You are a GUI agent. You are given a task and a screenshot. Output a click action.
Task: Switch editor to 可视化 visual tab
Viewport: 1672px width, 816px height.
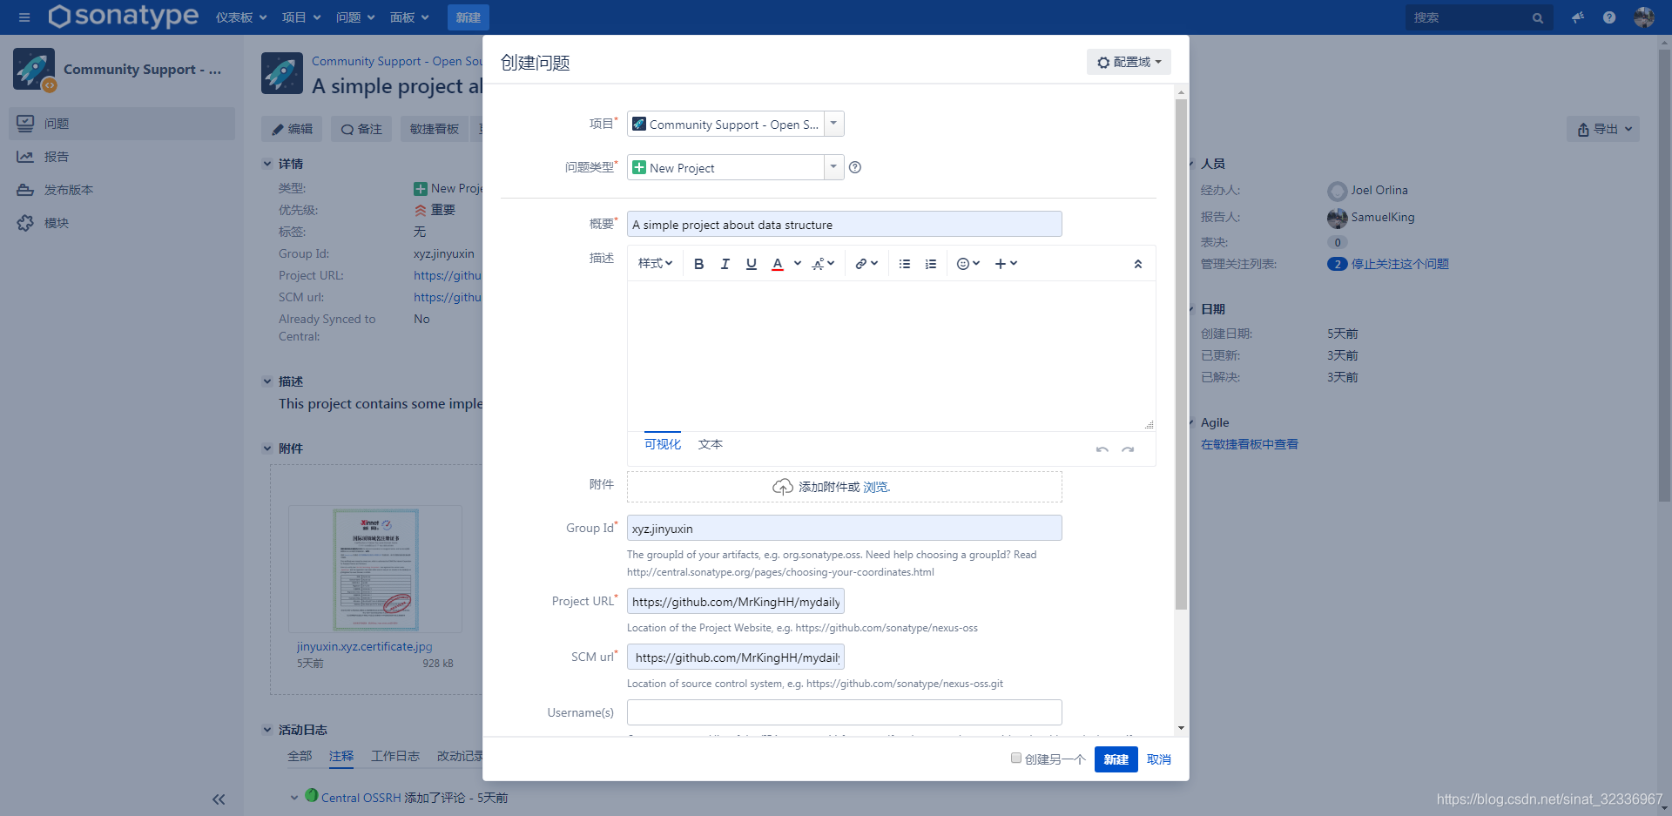(x=663, y=444)
